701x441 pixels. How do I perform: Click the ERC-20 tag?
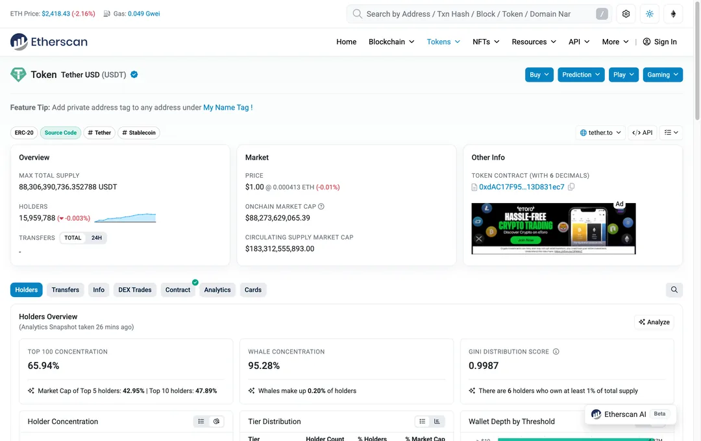(x=24, y=133)
